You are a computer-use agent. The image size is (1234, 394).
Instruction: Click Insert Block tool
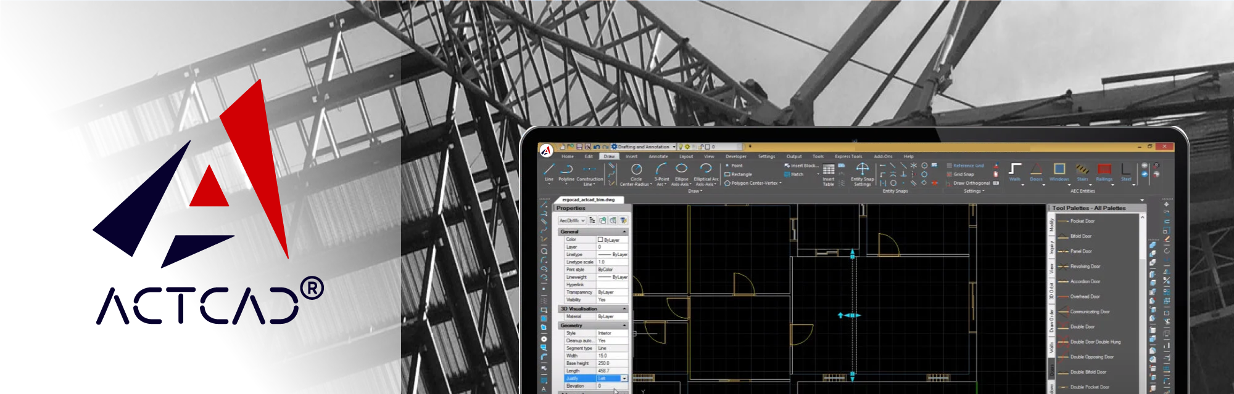[801, 166]
